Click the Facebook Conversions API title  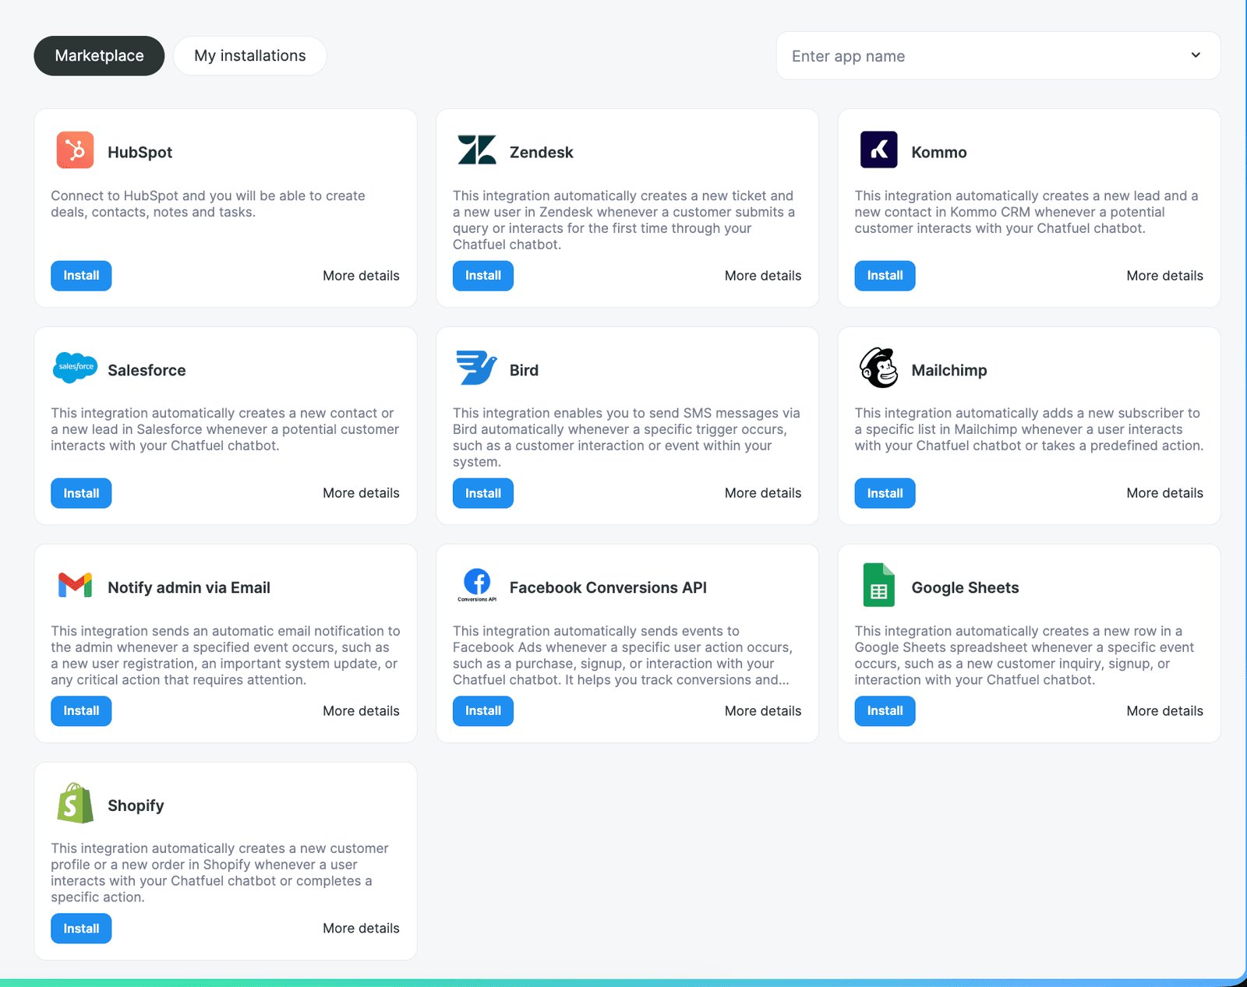tap(608, 587)
